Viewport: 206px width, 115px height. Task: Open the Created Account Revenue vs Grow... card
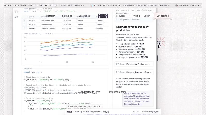pos(134,72)
